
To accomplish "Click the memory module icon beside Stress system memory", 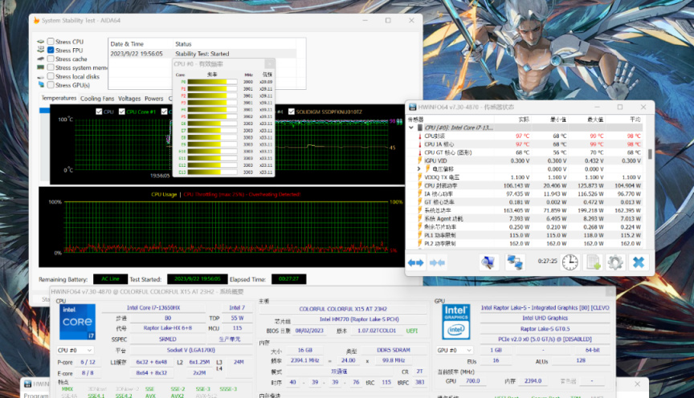I will [x=41, y=67].
